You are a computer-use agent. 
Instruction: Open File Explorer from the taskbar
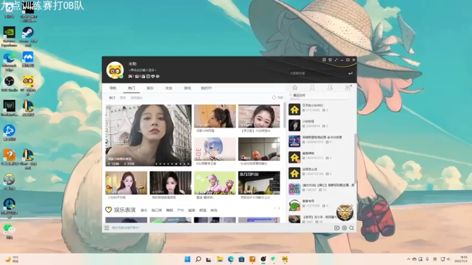point(219,259)
